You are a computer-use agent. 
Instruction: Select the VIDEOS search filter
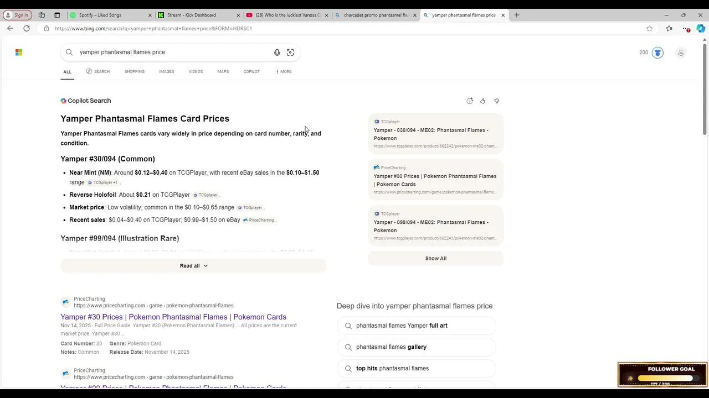[x=196, y=71]
